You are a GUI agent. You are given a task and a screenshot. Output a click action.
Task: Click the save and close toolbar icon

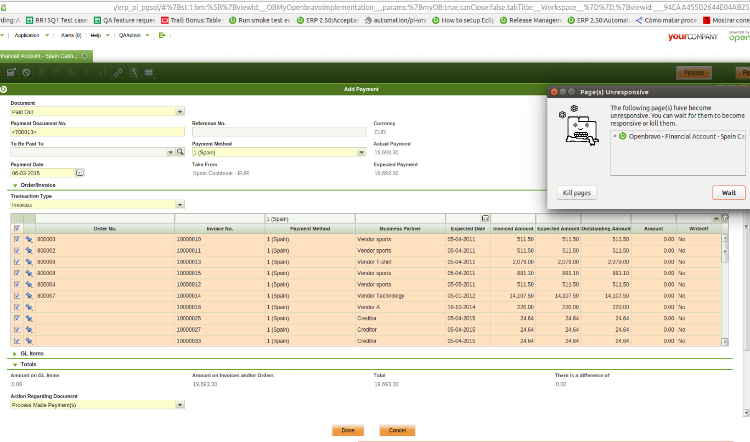11,72
